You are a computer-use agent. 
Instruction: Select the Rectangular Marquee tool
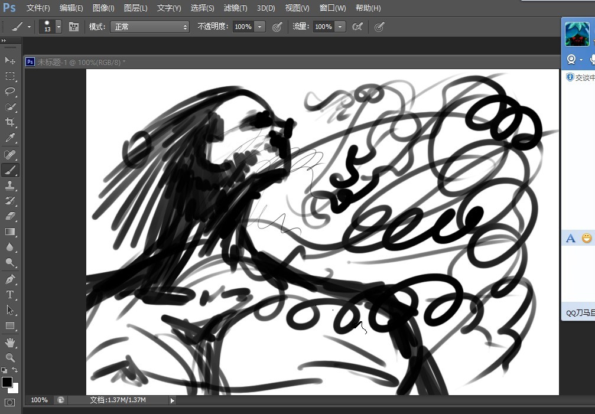[x=10, y=76]
